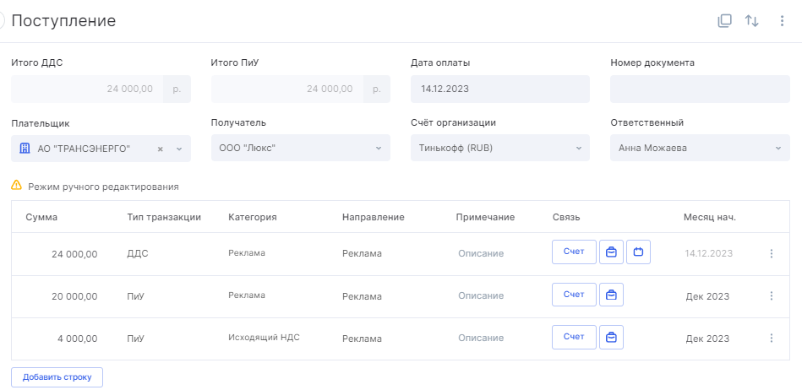Click briefcase icon in the ДДС row
802x390 pixels.
pyautogui.click(x=611, y=252)
